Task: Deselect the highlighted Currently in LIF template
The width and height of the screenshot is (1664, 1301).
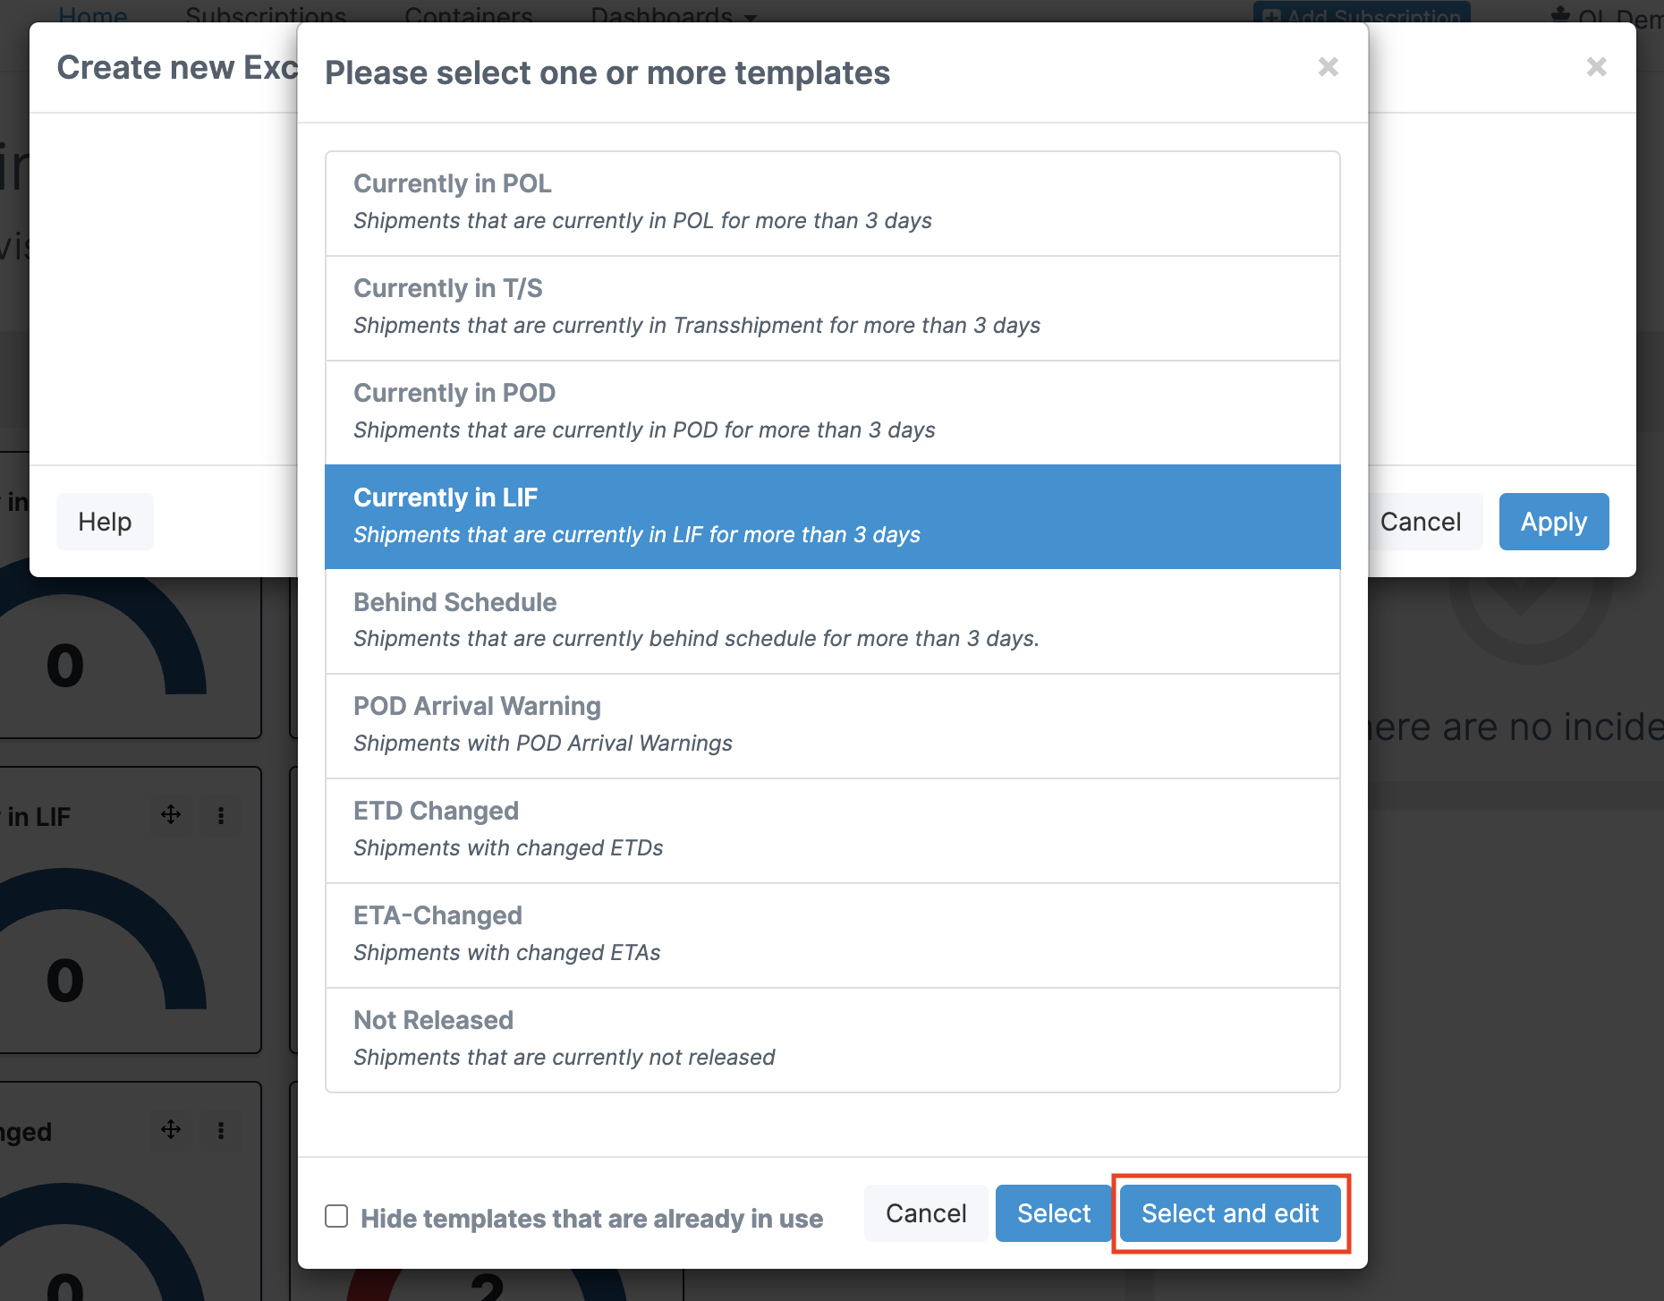Action: point(833,517)
